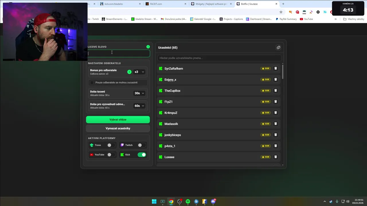
Task: Click the participant name 'jonkybiceps'
Action: click(173, 135)
